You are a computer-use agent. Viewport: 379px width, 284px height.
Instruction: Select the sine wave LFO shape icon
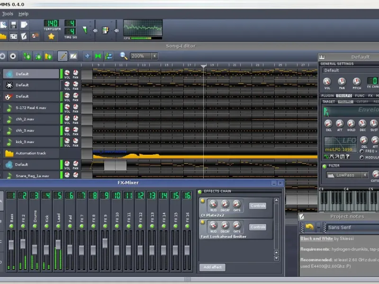coord(327,157)
